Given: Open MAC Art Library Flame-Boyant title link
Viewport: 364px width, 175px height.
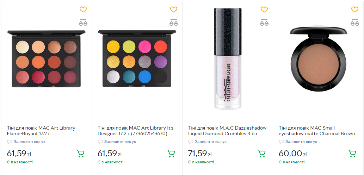Looking at the screenshot, I should coord(41,131).
